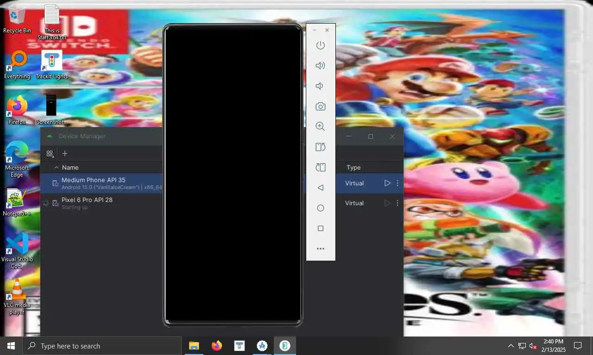593x355 pixels.
Task: Maximize the Device Manager window
Action: tap(371, 136)
